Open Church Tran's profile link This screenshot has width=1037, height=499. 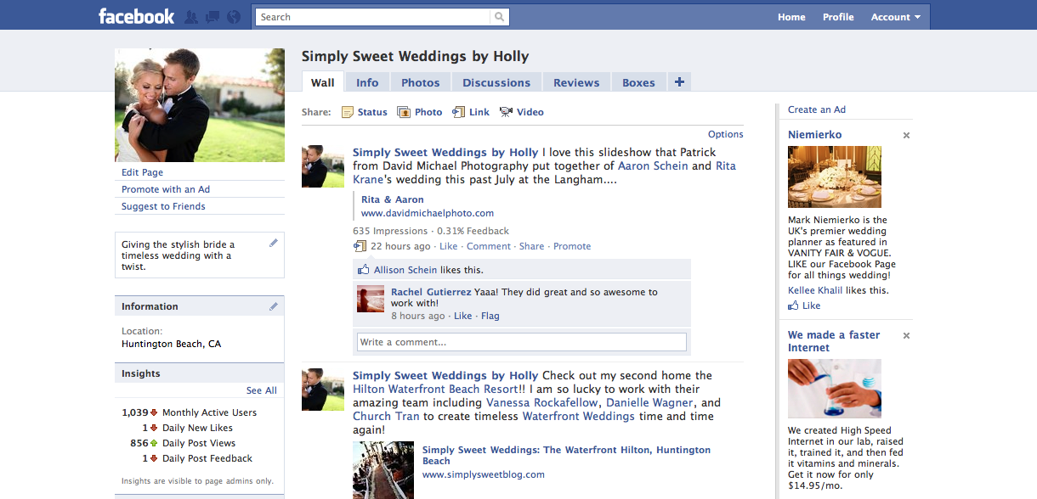point(385,416)
